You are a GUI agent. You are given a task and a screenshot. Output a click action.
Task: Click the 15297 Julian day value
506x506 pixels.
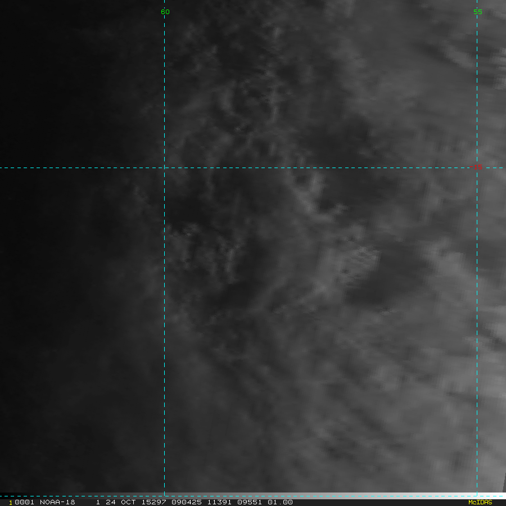[154, 502]
